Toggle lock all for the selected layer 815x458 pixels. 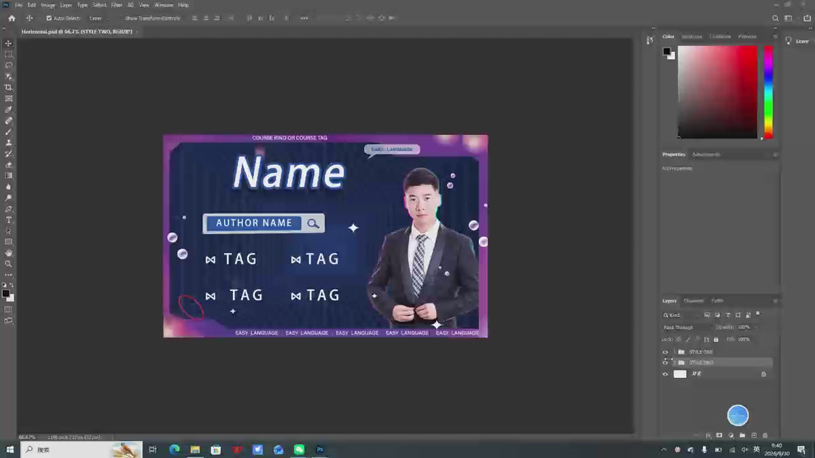tap(717, 339)
